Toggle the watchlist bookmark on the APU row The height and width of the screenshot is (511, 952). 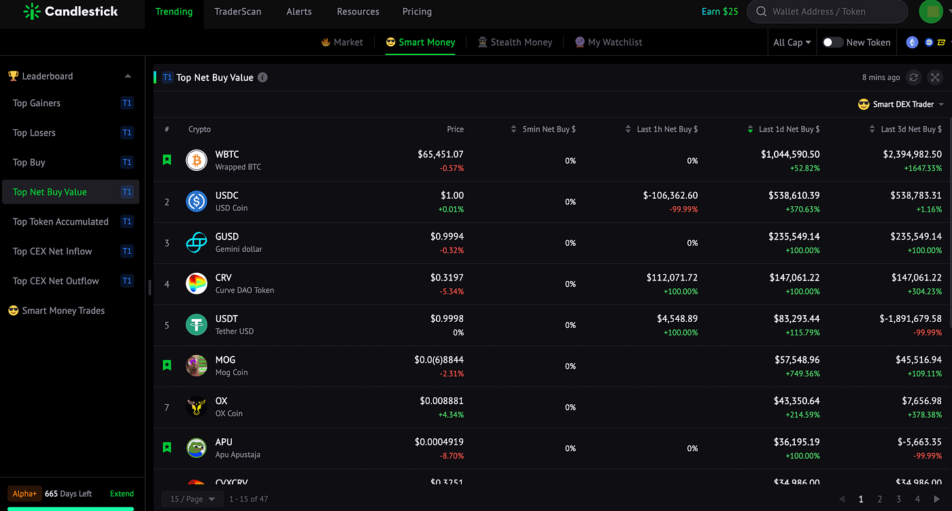tap(167, 448)
